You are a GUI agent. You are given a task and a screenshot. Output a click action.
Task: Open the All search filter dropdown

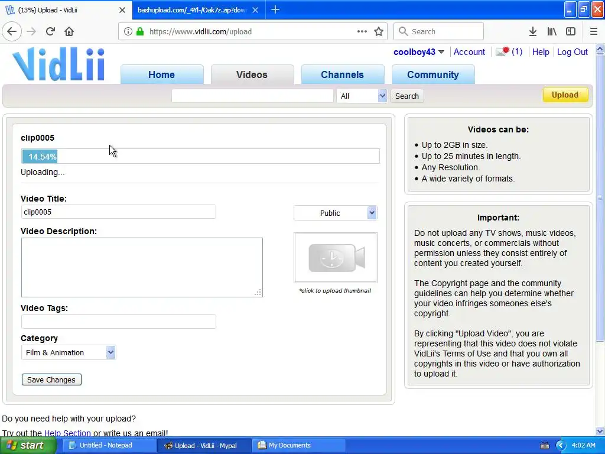click(362, 96)
